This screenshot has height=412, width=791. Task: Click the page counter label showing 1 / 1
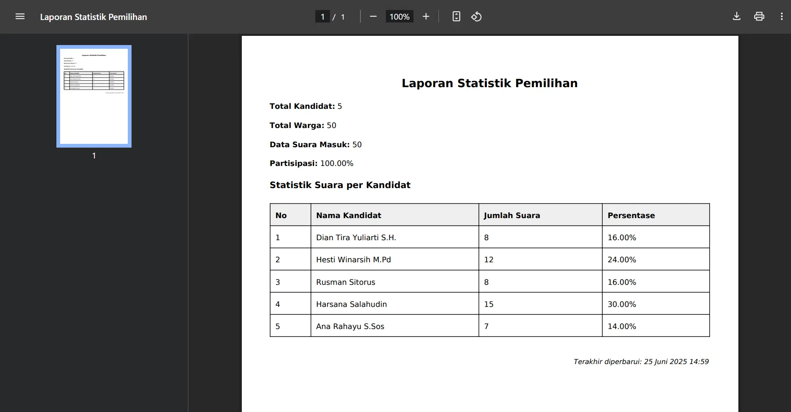[x=332, y=17]
